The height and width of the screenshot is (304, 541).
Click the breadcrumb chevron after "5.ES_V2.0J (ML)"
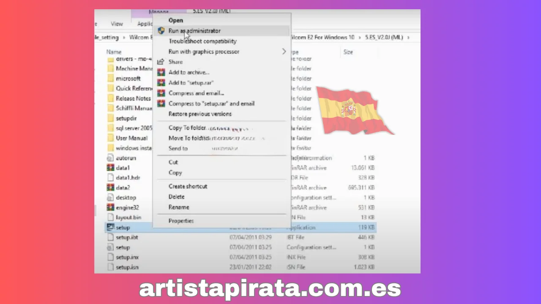tap(408, 37)
